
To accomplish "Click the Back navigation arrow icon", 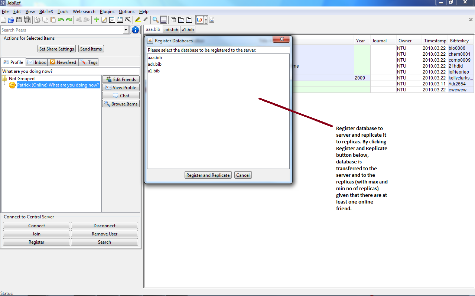I will pos(79,20).
